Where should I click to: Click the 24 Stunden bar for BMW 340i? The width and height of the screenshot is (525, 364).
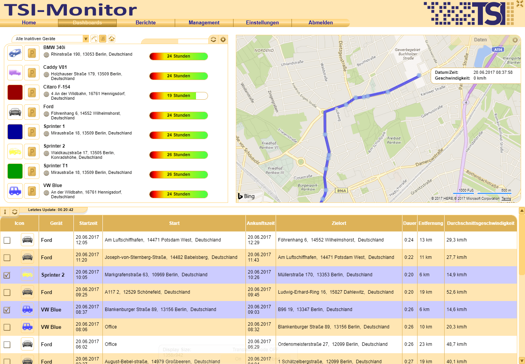click(179, 56)
